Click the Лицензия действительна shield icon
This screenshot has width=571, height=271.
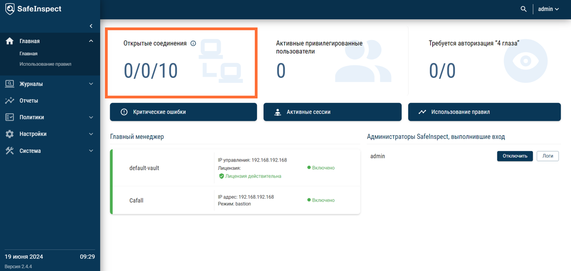point(221,176)
